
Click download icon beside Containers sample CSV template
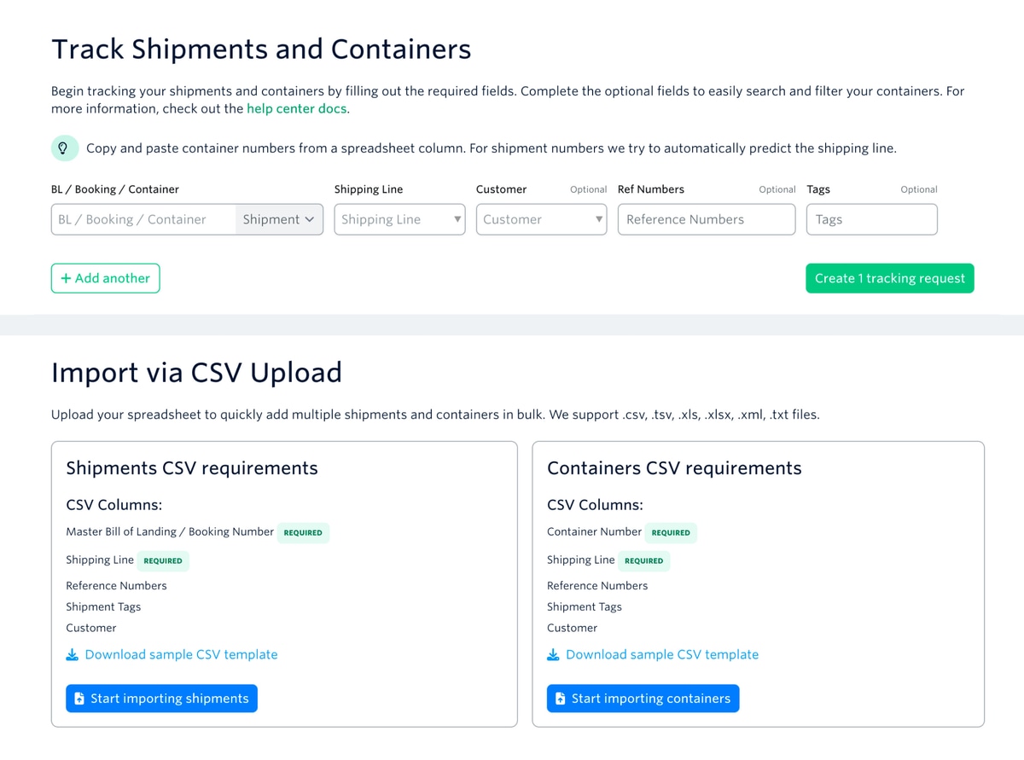[x=553, y=655]
